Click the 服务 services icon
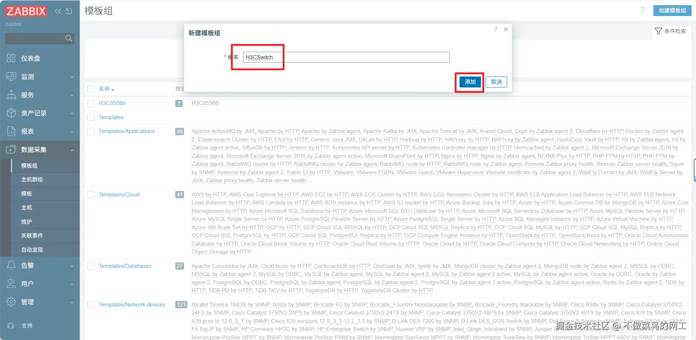This screenshot has width=696, height=340. 11,95
